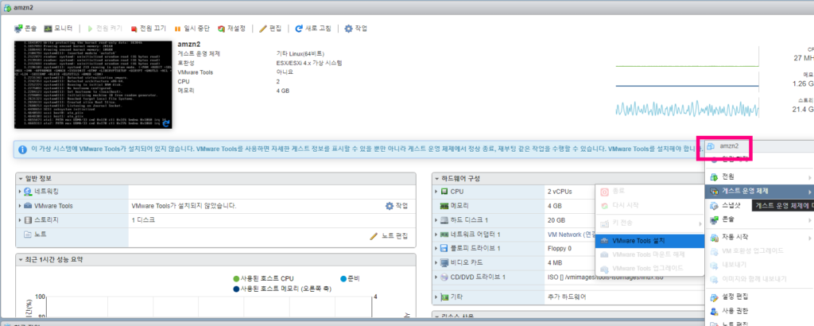
Task: Open the 모니터 view in the toolbar
Action: tap(58, 29)
